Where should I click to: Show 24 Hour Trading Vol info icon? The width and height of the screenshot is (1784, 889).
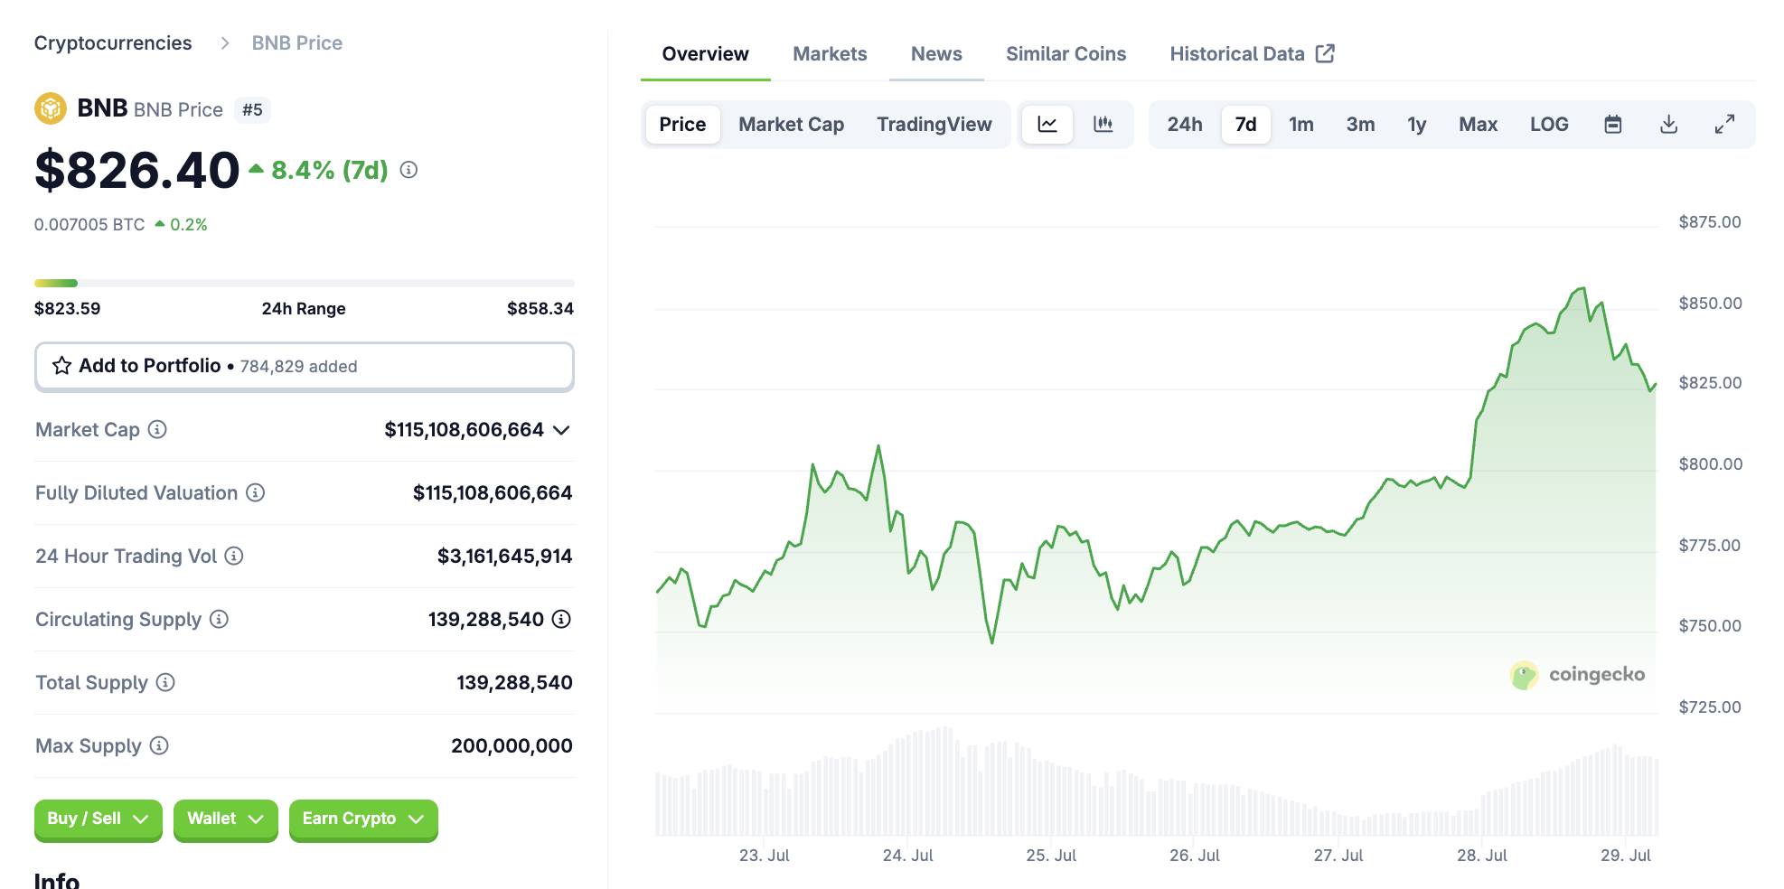(234, 556)
